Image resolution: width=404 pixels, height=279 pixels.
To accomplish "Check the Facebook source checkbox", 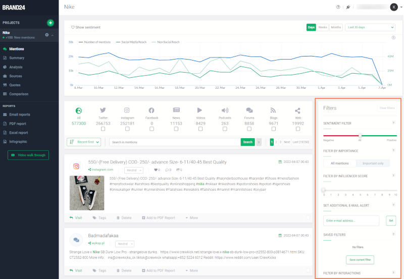I will (152, 129).
